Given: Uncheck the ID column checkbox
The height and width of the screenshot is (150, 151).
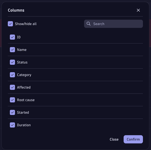Looking at the screenshot, I should click(12, 37).
